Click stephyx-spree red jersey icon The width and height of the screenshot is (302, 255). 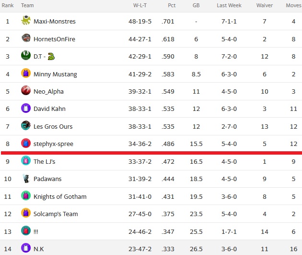tap(26, 143)
